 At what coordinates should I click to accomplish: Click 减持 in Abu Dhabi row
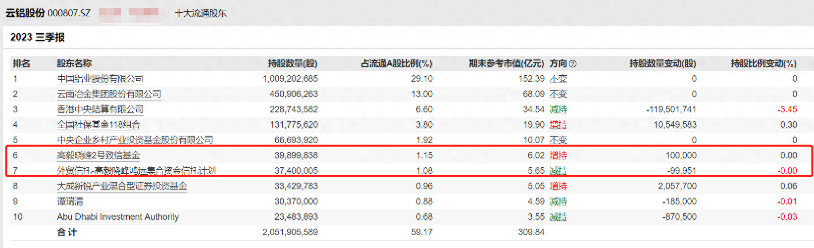click(559, 217)
